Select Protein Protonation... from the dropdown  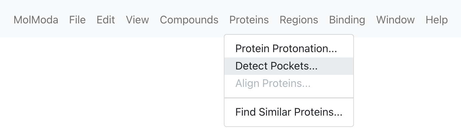[x=289, y=49]
